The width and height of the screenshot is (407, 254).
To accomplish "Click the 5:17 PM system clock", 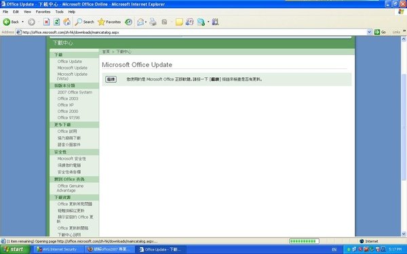I will click(395, 249).
